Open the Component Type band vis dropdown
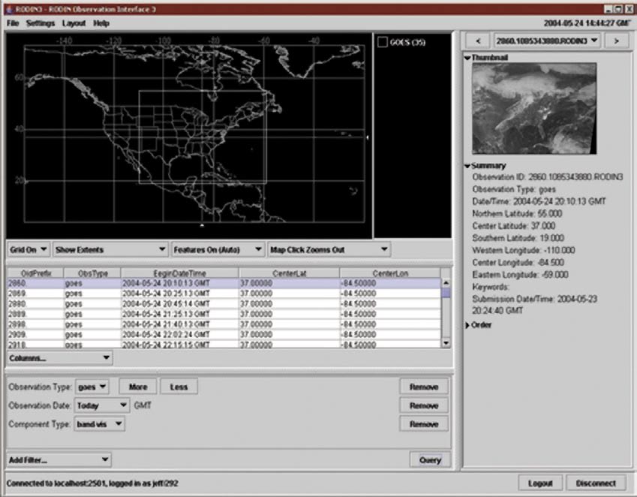 pyautogui.click(x=99, y=424)
